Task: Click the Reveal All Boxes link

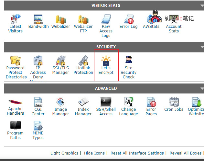Action: pyautogui.click(x=186, y=153)
